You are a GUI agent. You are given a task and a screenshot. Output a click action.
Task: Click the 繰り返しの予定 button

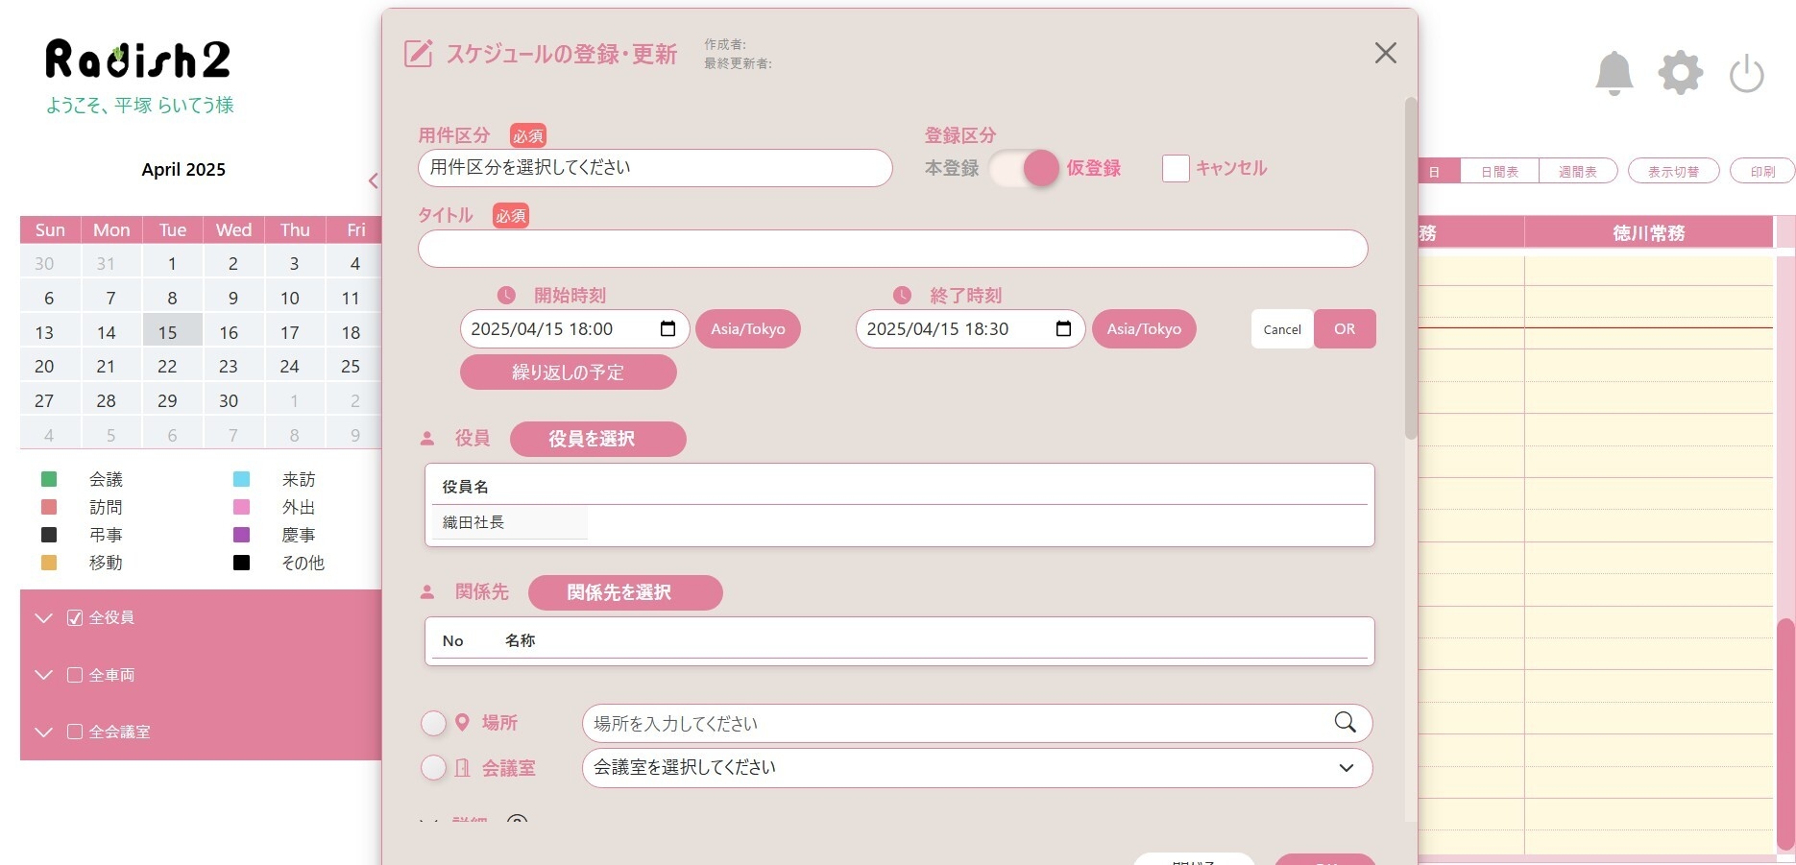tap(568, 372)
